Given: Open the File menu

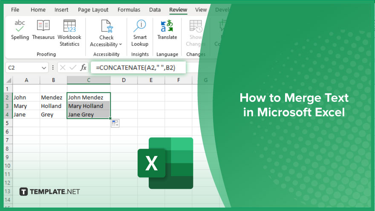Looking at the screenshot, I should [15, 10].
